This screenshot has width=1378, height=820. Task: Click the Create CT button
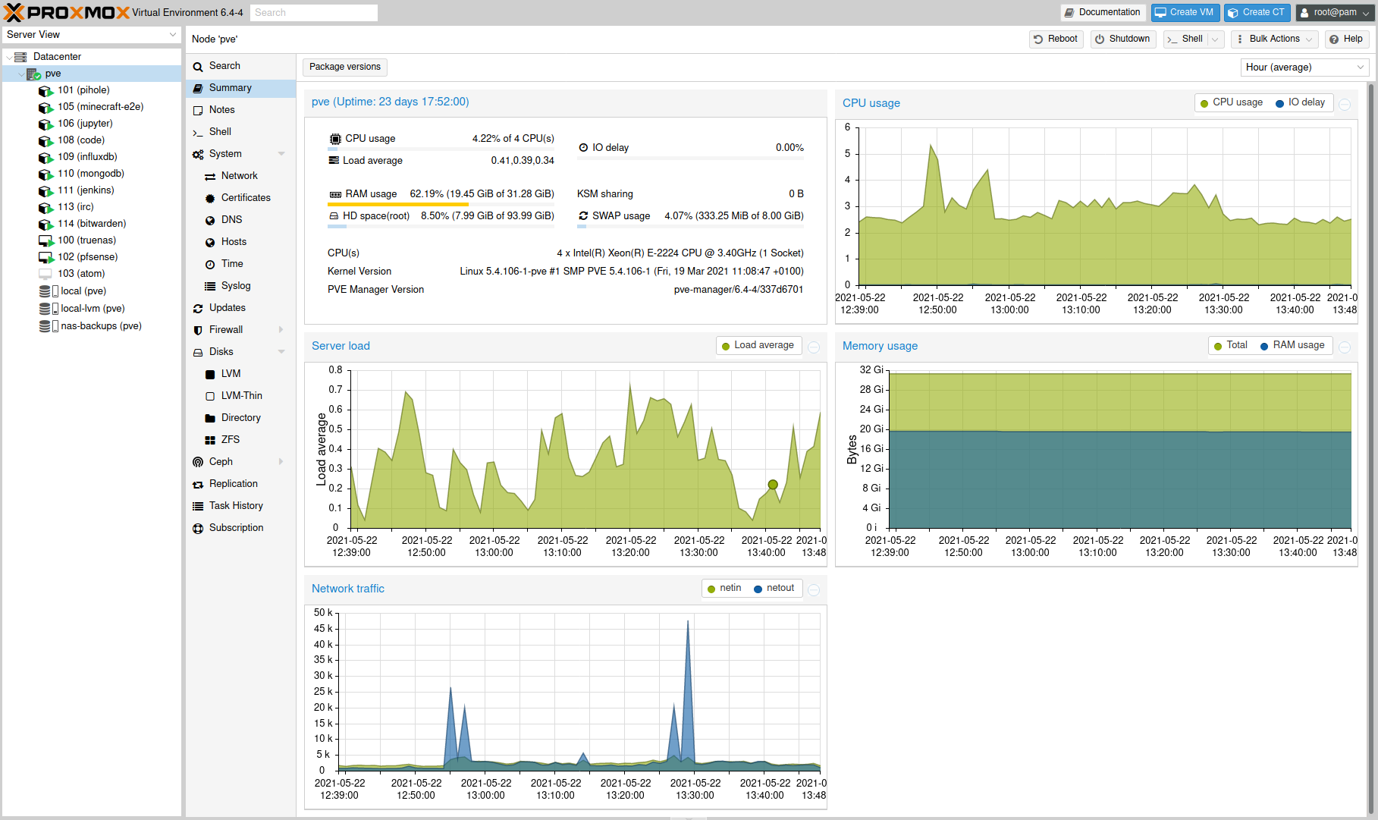coord(1257,13)
